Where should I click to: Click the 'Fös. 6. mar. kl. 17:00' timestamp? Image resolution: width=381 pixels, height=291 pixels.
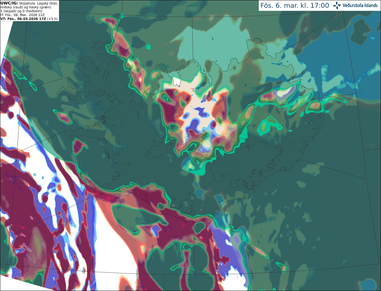point(295,6)
